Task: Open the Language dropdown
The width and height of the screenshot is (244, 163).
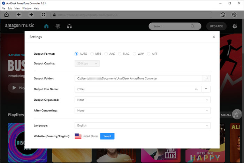Action: click(143, 125)
